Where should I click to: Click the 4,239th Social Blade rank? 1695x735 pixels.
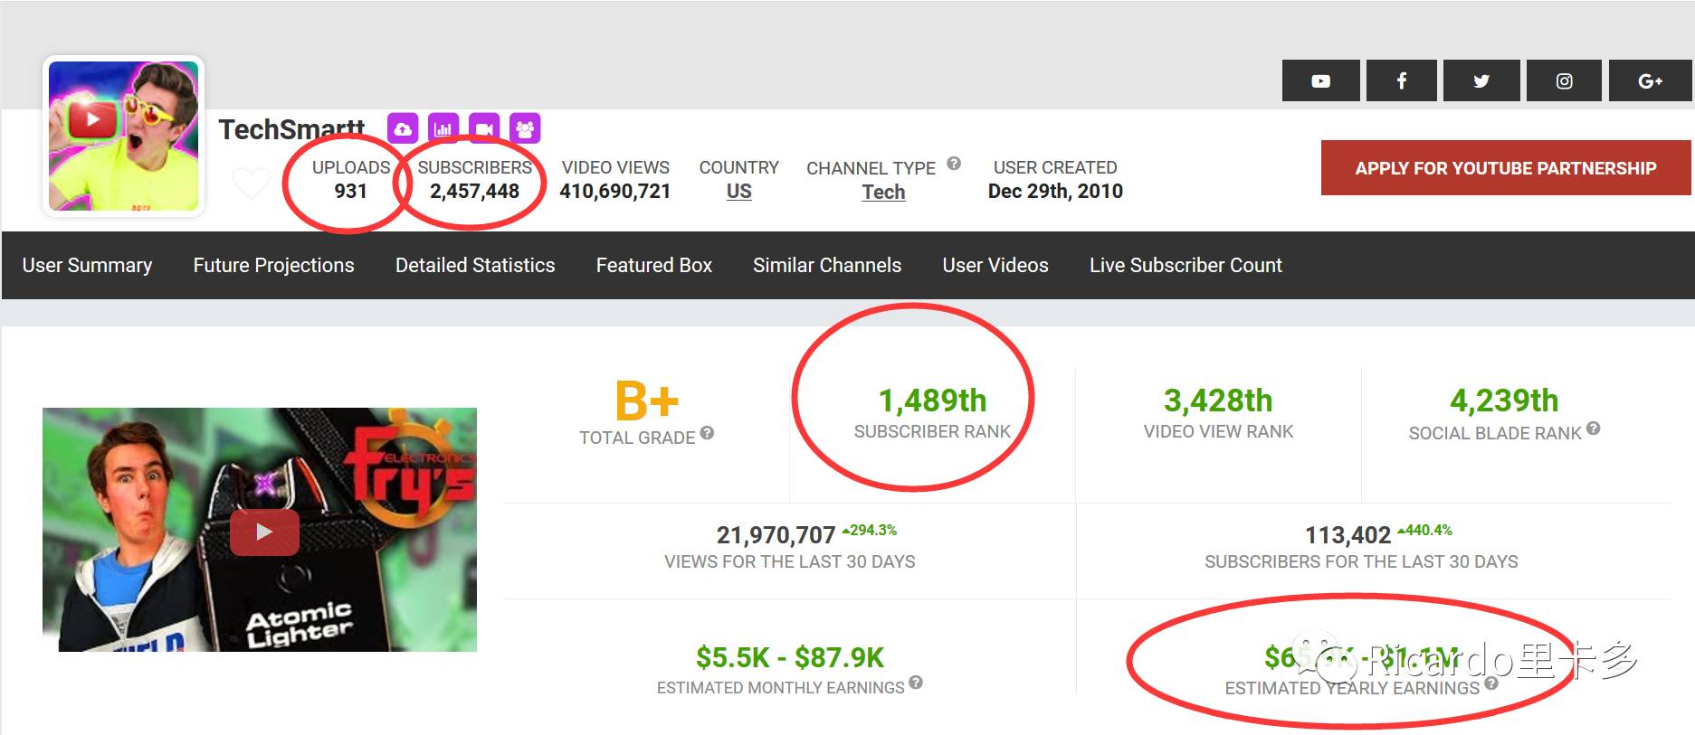(1504, 400)
